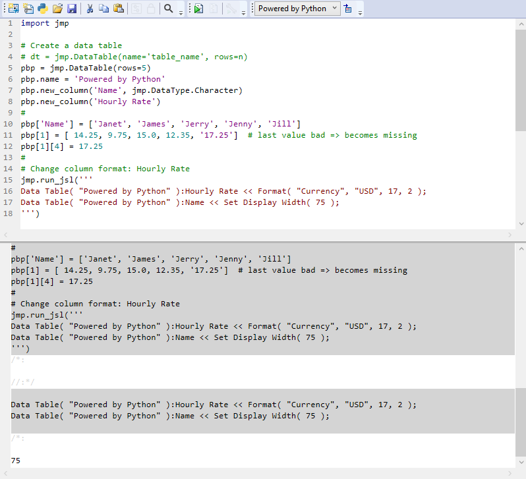526x479 pixels.
Task: Open the Powered by Python window dropdown
Action: (x=297, y=9)
